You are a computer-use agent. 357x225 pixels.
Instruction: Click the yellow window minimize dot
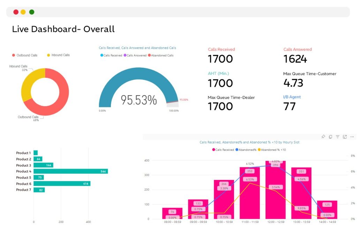click(23, 12)
